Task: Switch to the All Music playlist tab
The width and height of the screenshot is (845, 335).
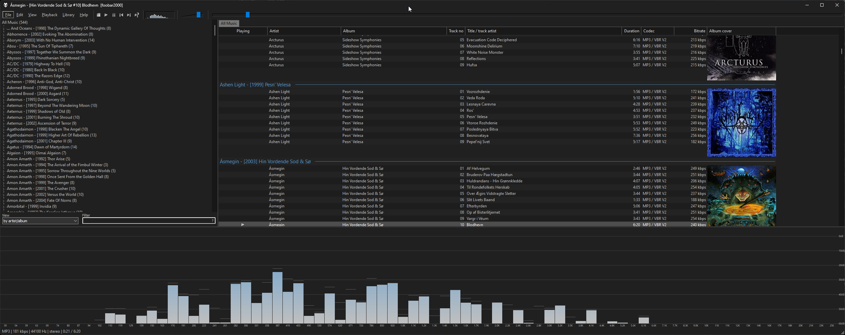Action: point(229,23)
